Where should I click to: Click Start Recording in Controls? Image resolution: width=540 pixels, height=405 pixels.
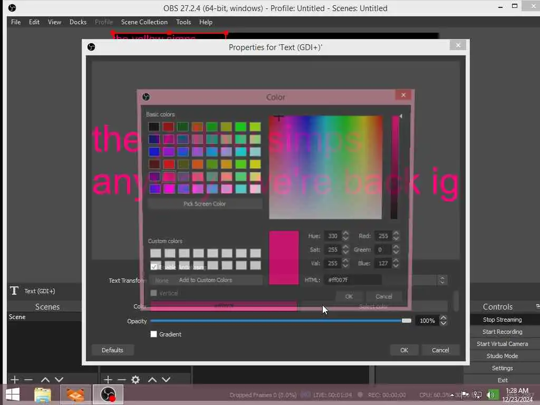pyautogui.click(x=502, y=332)
